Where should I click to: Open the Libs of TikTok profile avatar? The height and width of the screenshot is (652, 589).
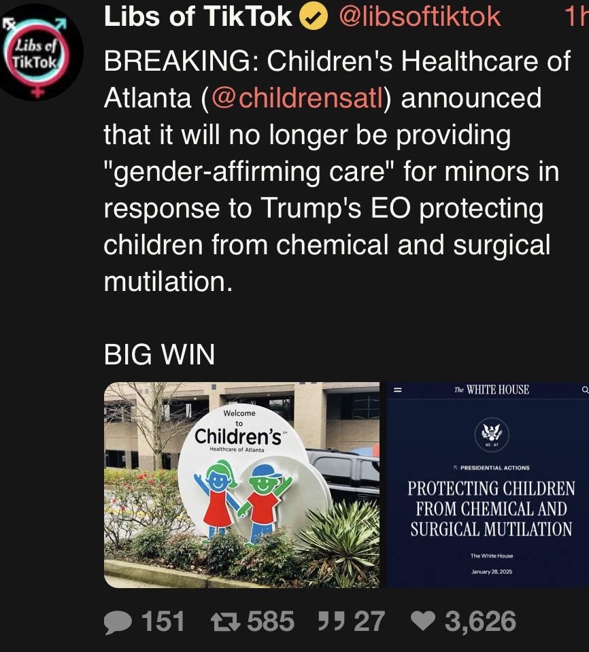(38, 53)
